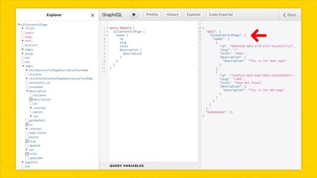
Task: Enable the skip argument checkbox
Action: tap(23, 37)
